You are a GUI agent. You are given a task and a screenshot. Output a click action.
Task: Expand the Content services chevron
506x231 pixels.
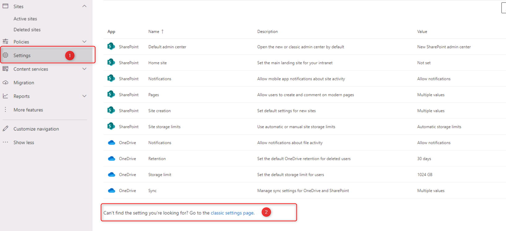click(x=84, y=69)
